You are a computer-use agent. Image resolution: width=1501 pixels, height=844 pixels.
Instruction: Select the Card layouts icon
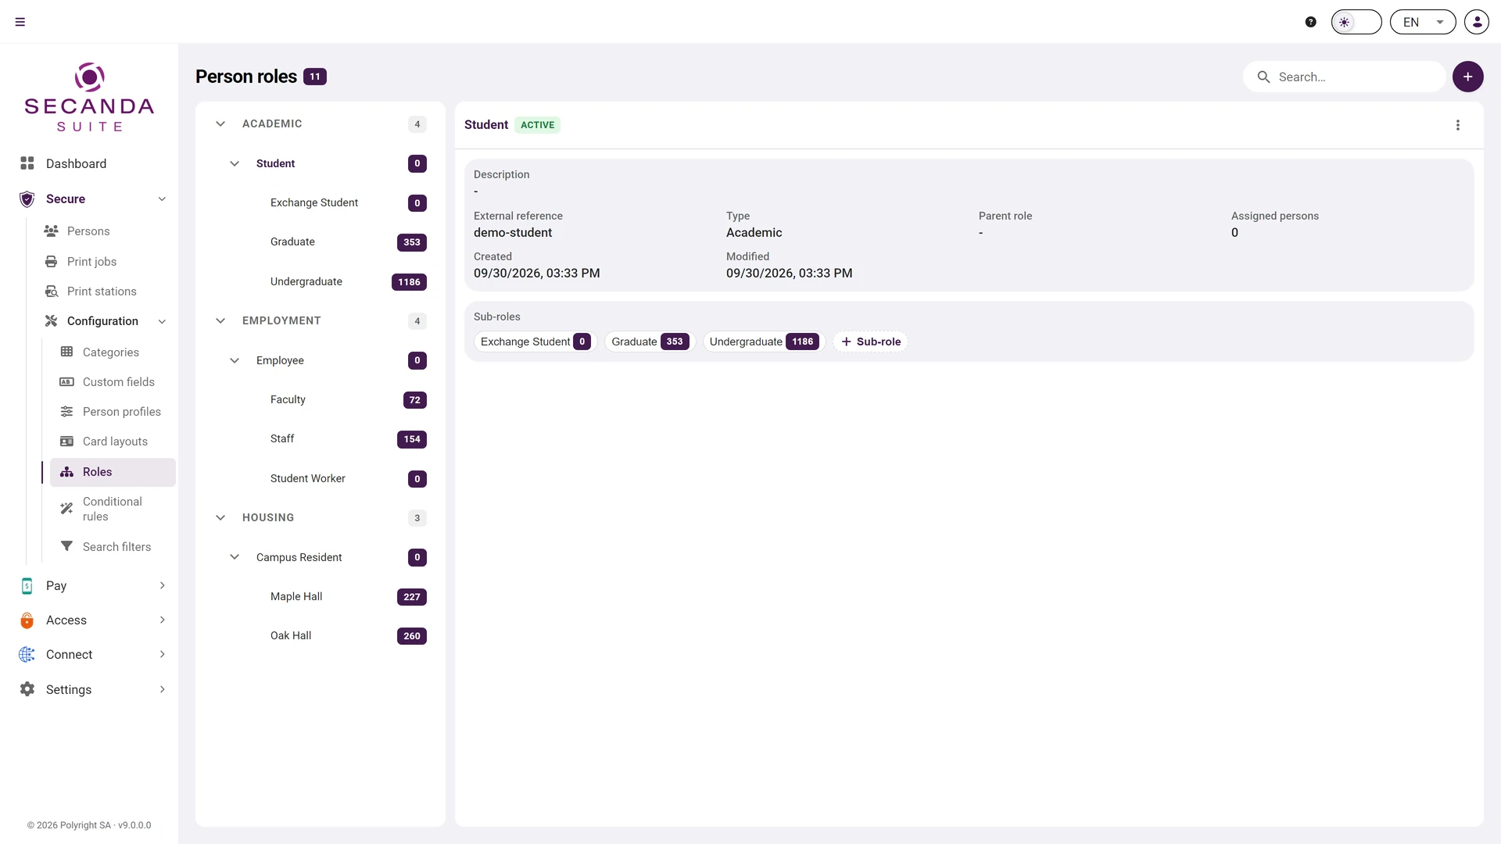pos(67,442)
